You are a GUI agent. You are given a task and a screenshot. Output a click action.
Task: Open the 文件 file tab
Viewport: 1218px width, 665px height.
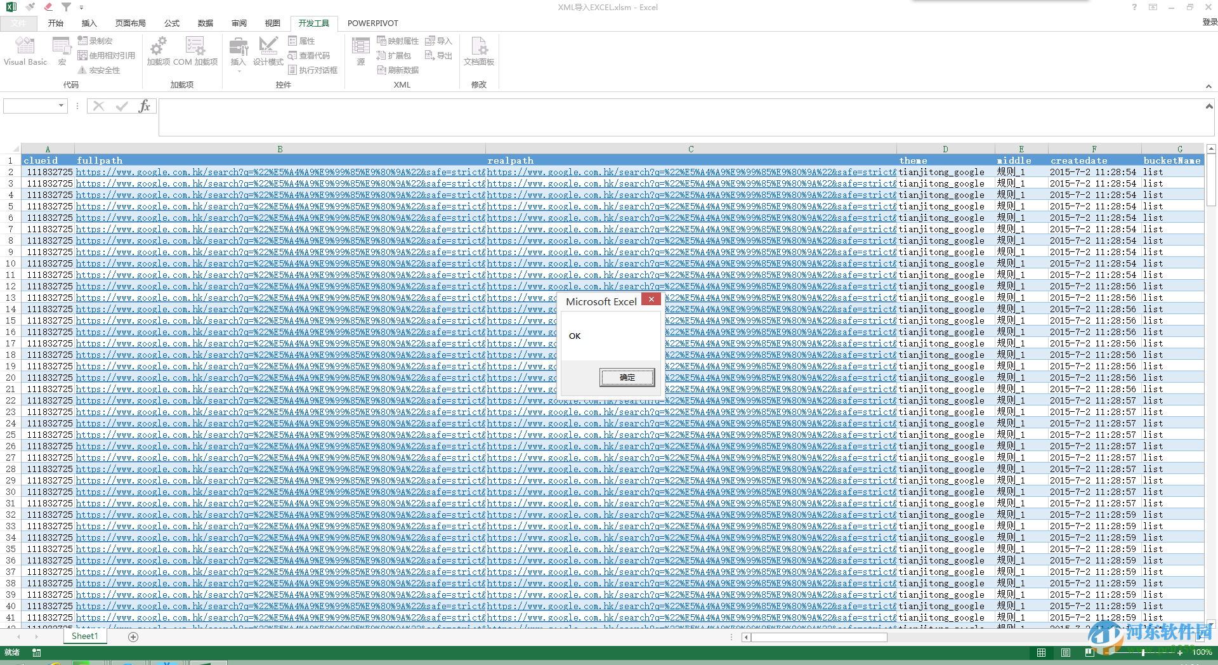coord(19,23)
